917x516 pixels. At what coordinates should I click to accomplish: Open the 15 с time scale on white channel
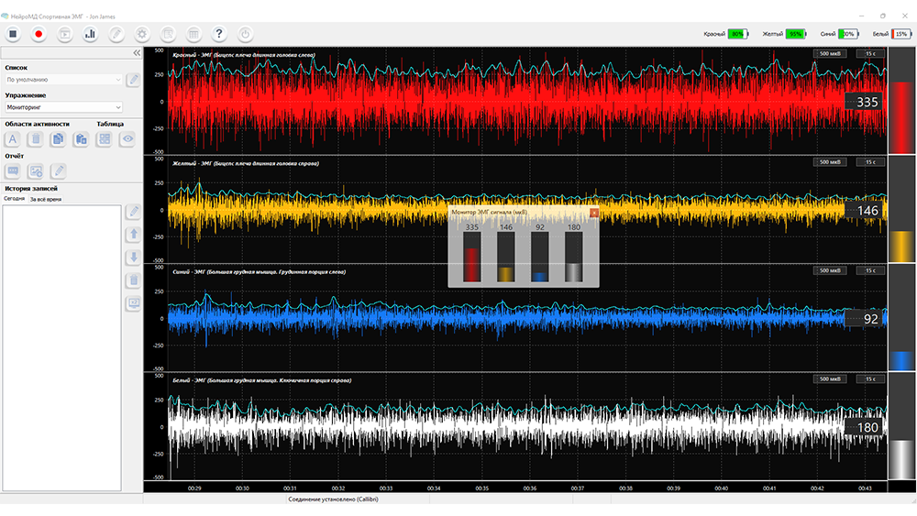871,379
